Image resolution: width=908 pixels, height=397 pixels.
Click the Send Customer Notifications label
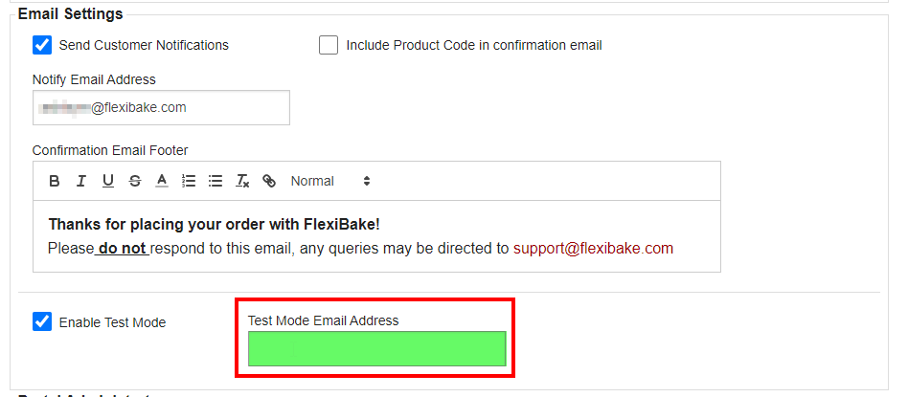144,45
